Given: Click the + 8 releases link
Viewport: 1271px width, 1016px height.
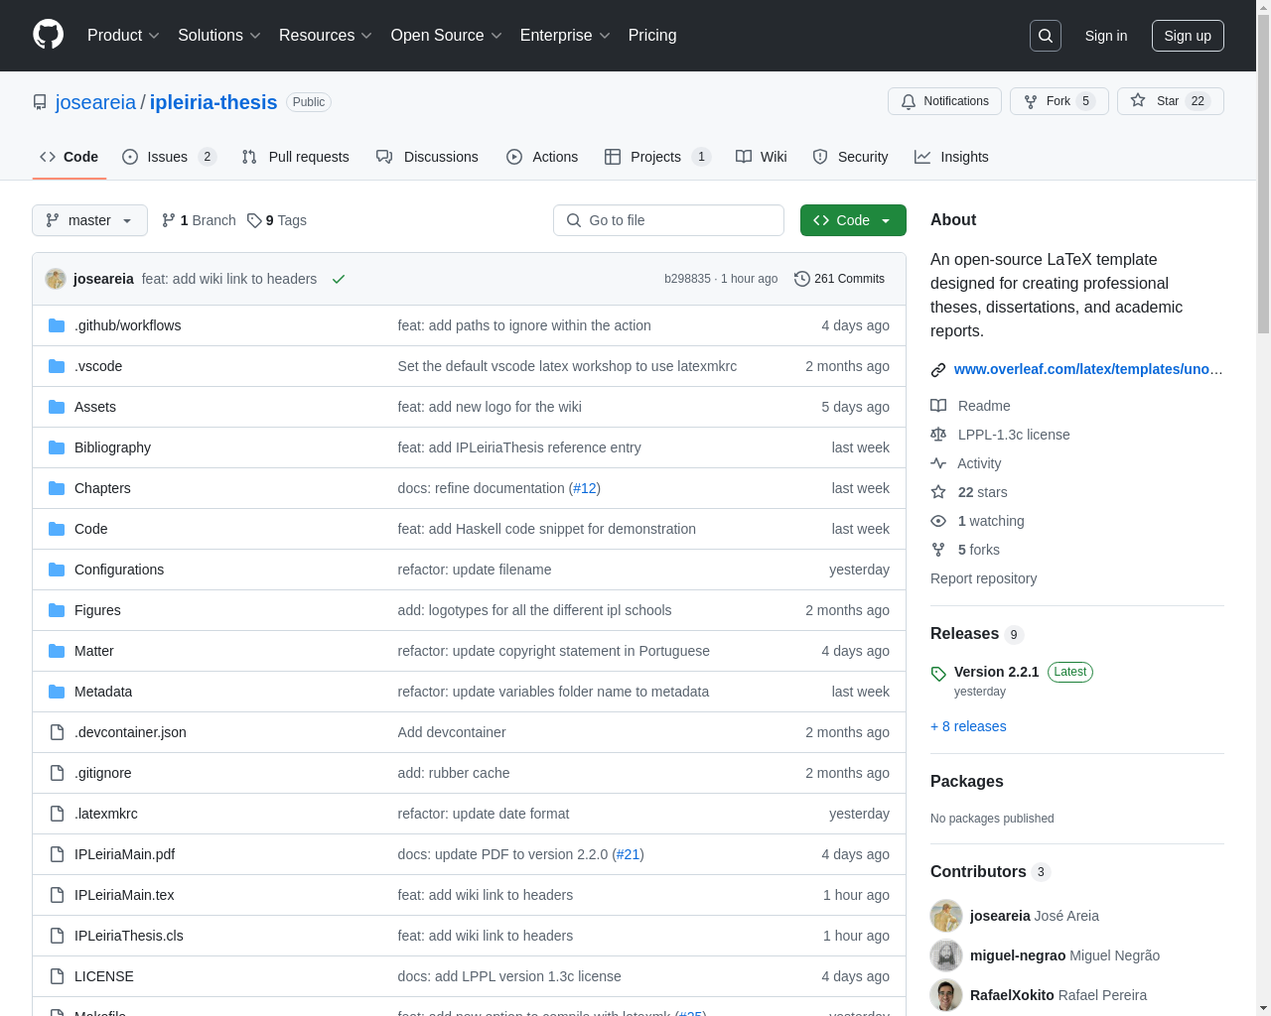Looking at the screenshot, I should 968,726.
